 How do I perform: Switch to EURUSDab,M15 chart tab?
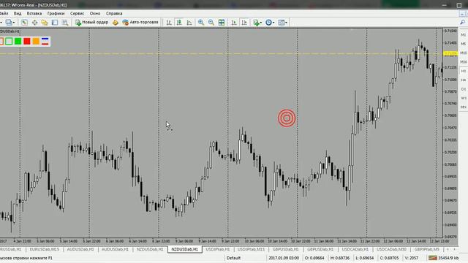pos(44,249)
